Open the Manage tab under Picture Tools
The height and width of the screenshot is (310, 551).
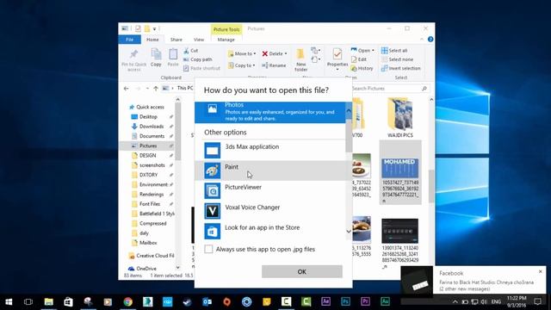(x=226, y=40)
